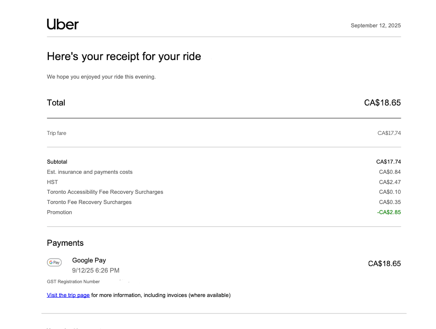The height and width of the screenshot is (329, 436).
Task: Open the 'Visit the trip page' link
Action: coord(68,295)
